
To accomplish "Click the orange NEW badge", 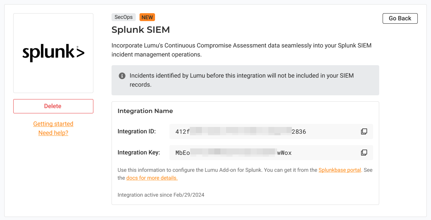I will coord(147,17).
